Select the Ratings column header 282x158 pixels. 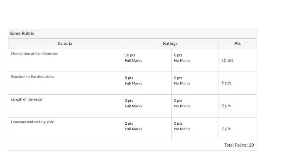pos(170,43)
